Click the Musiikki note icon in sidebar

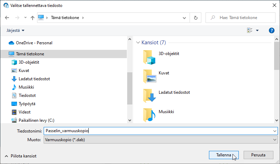(14, 87)
